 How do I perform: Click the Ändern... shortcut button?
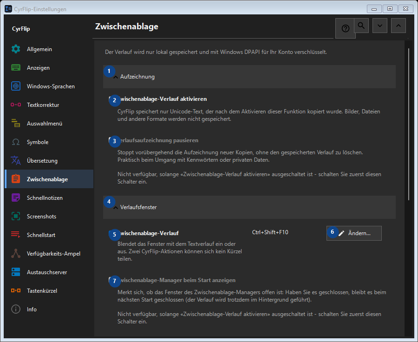(354, 233)
